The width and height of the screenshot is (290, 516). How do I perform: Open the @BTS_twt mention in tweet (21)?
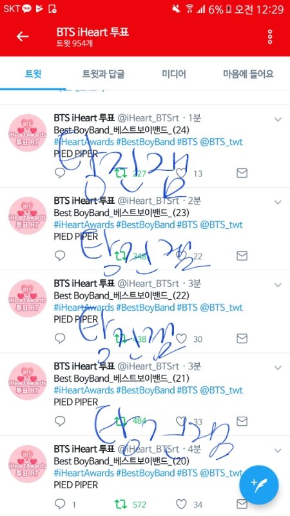[221, 390]
